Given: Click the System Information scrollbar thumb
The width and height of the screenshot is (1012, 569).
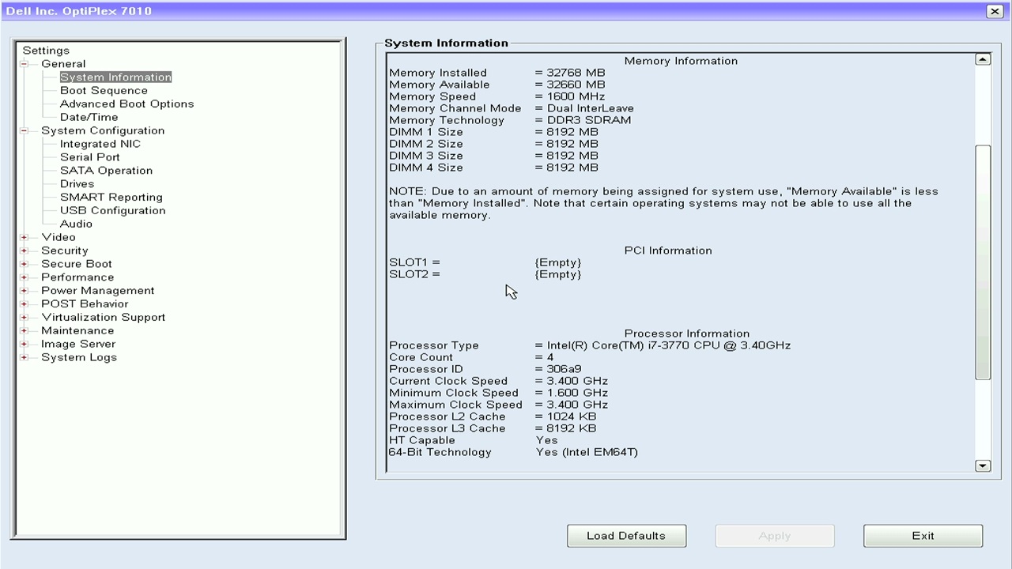Looking at the screenshot, I should [x=983, y=262].
